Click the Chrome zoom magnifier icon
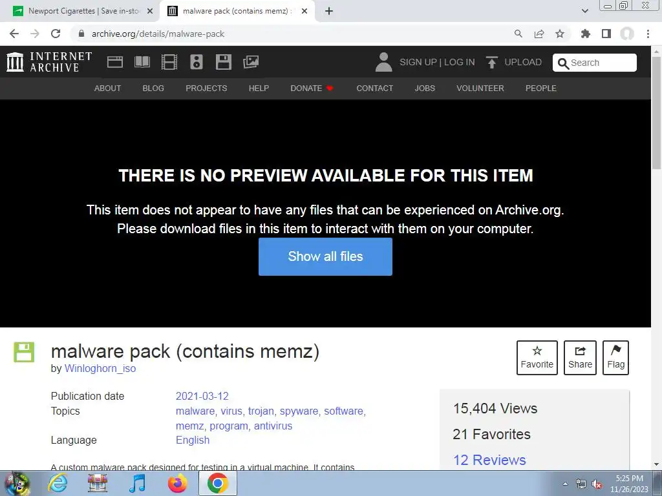 pos(518,34)
